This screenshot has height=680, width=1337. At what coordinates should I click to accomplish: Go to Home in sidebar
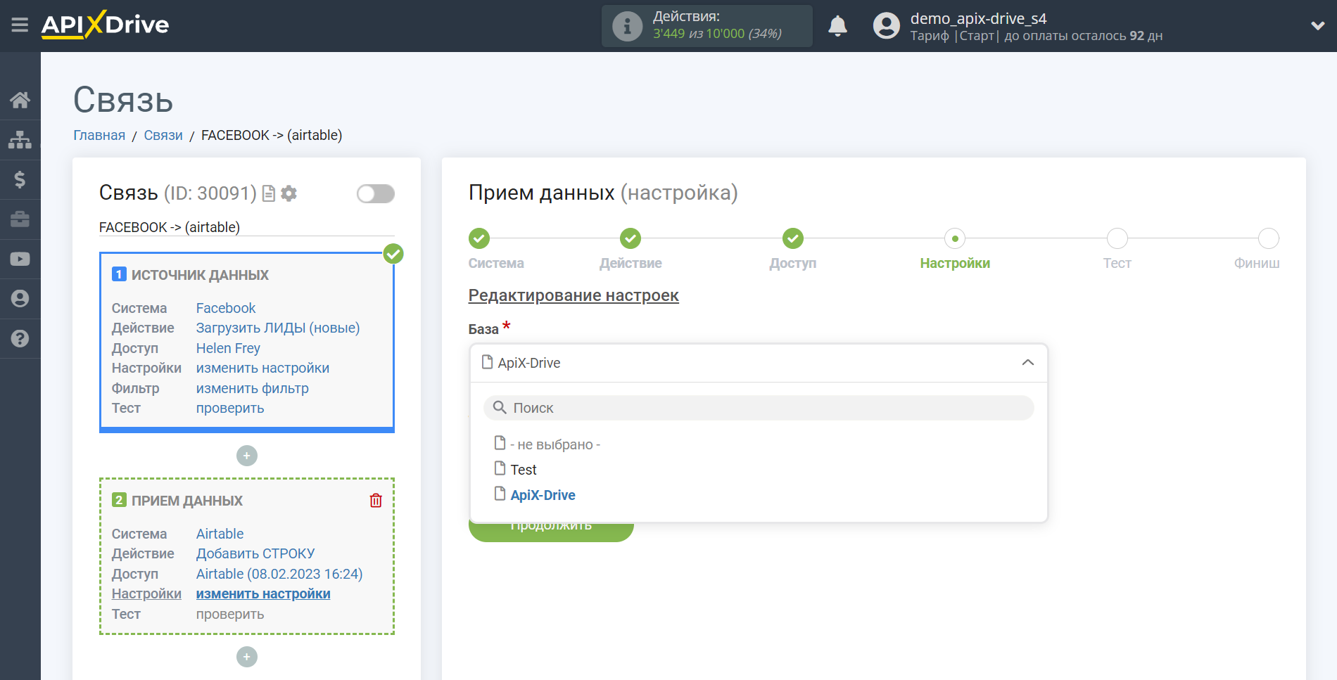20,100
